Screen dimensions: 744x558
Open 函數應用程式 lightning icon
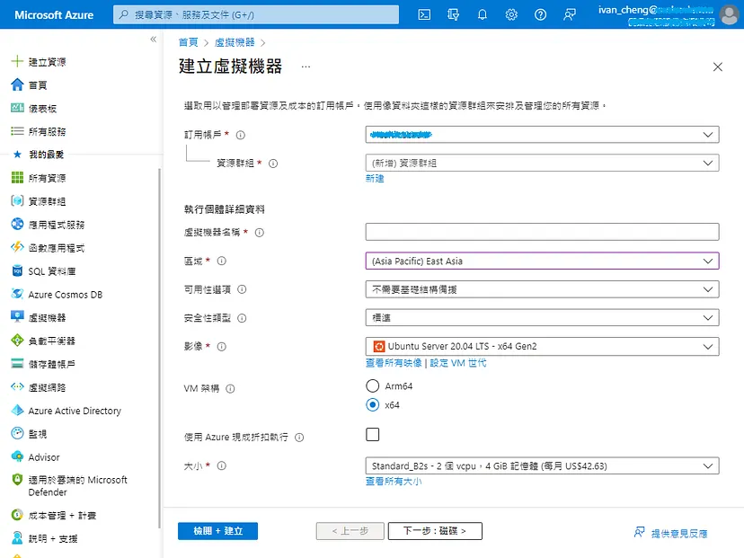(17, 247)
